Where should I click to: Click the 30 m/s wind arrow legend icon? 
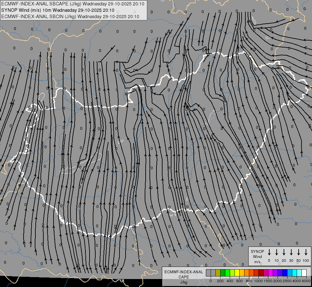[291, 252]
